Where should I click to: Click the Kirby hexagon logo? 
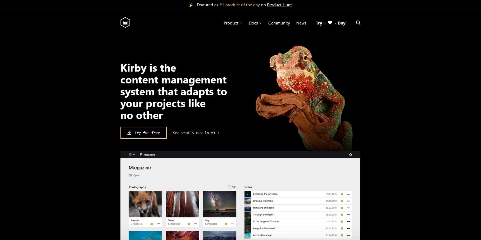point(125,23)
